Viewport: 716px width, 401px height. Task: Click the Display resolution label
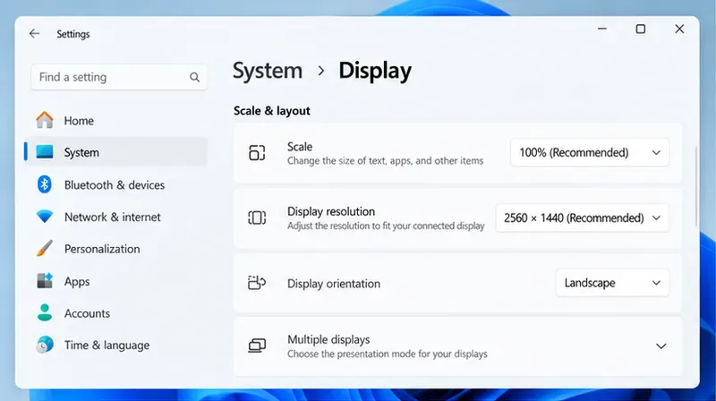(331, 211)
